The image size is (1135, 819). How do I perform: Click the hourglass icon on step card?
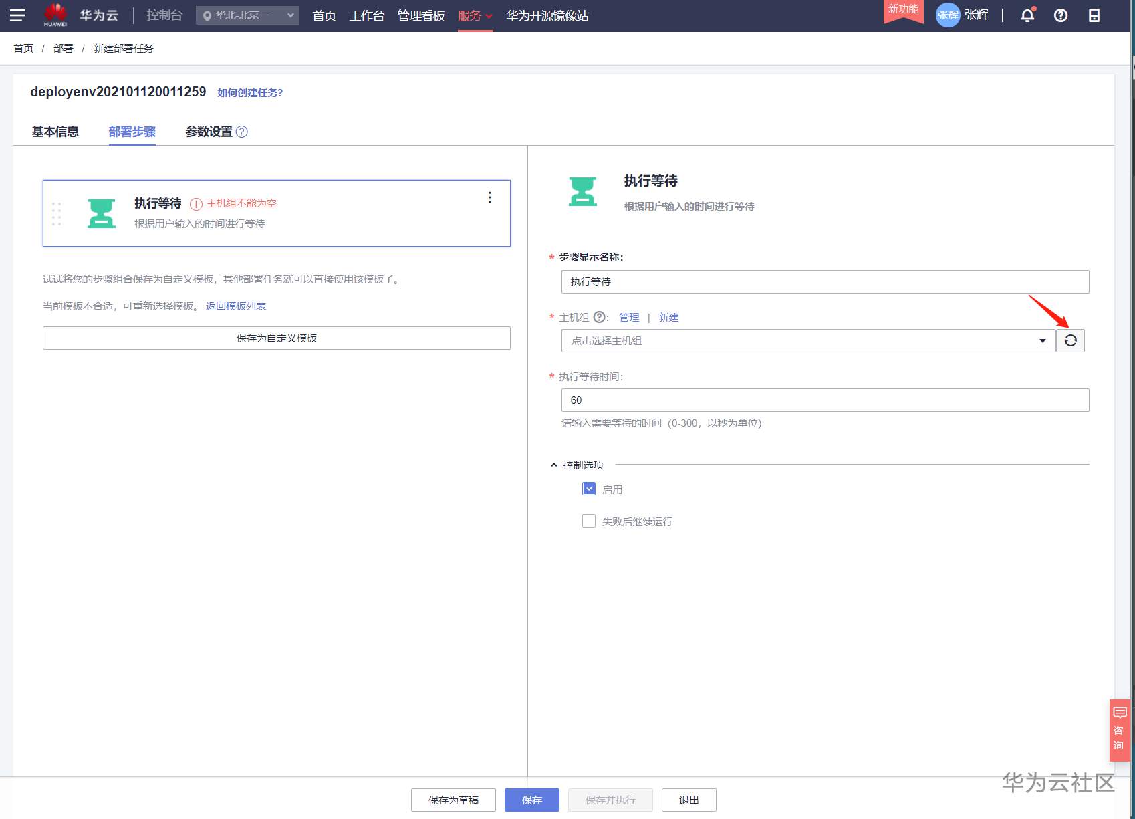click(102, 213)
